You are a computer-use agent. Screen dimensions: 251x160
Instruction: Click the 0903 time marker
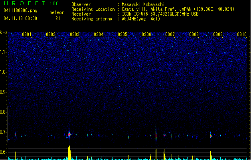pyautogui.click(x=75, y=34)
